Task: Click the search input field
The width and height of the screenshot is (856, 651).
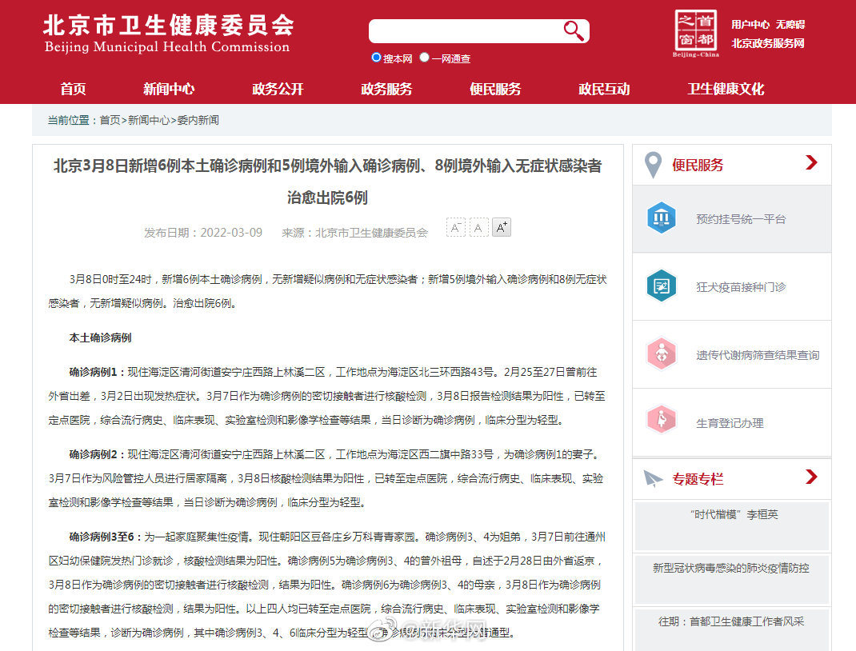Action: pyautogui.click(x=465, y=31)
